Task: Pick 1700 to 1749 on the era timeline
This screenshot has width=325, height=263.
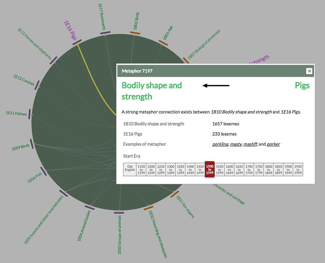Action: pos(249,169)
